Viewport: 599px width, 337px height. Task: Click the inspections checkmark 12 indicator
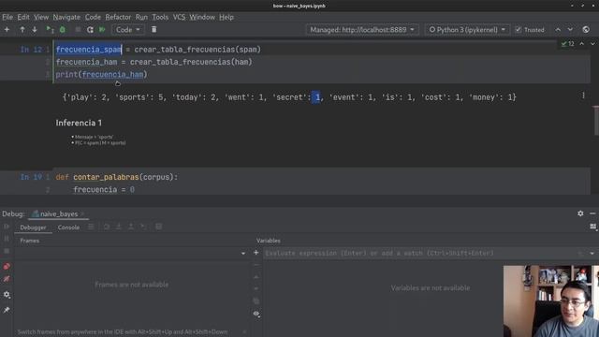point(568,44)
